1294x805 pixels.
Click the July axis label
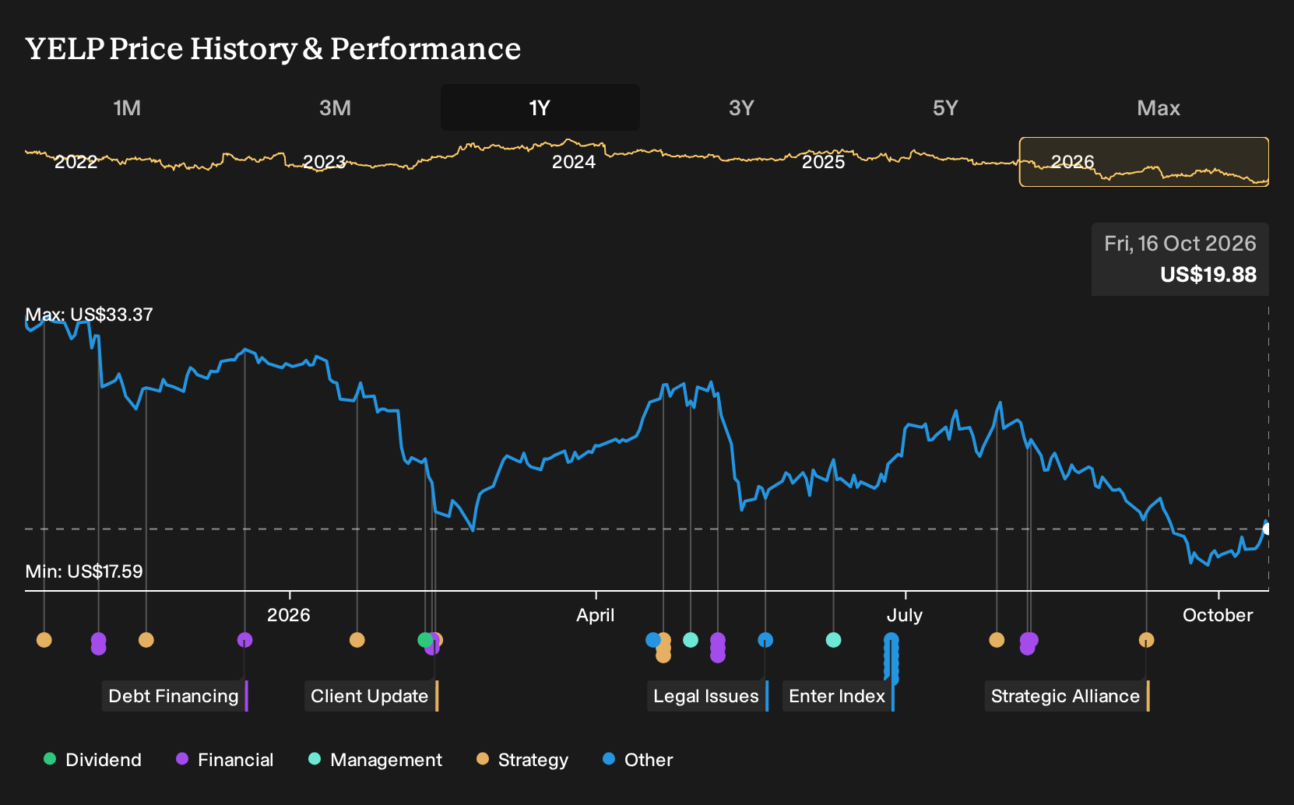pyautogui.click(x=905, y=615)
